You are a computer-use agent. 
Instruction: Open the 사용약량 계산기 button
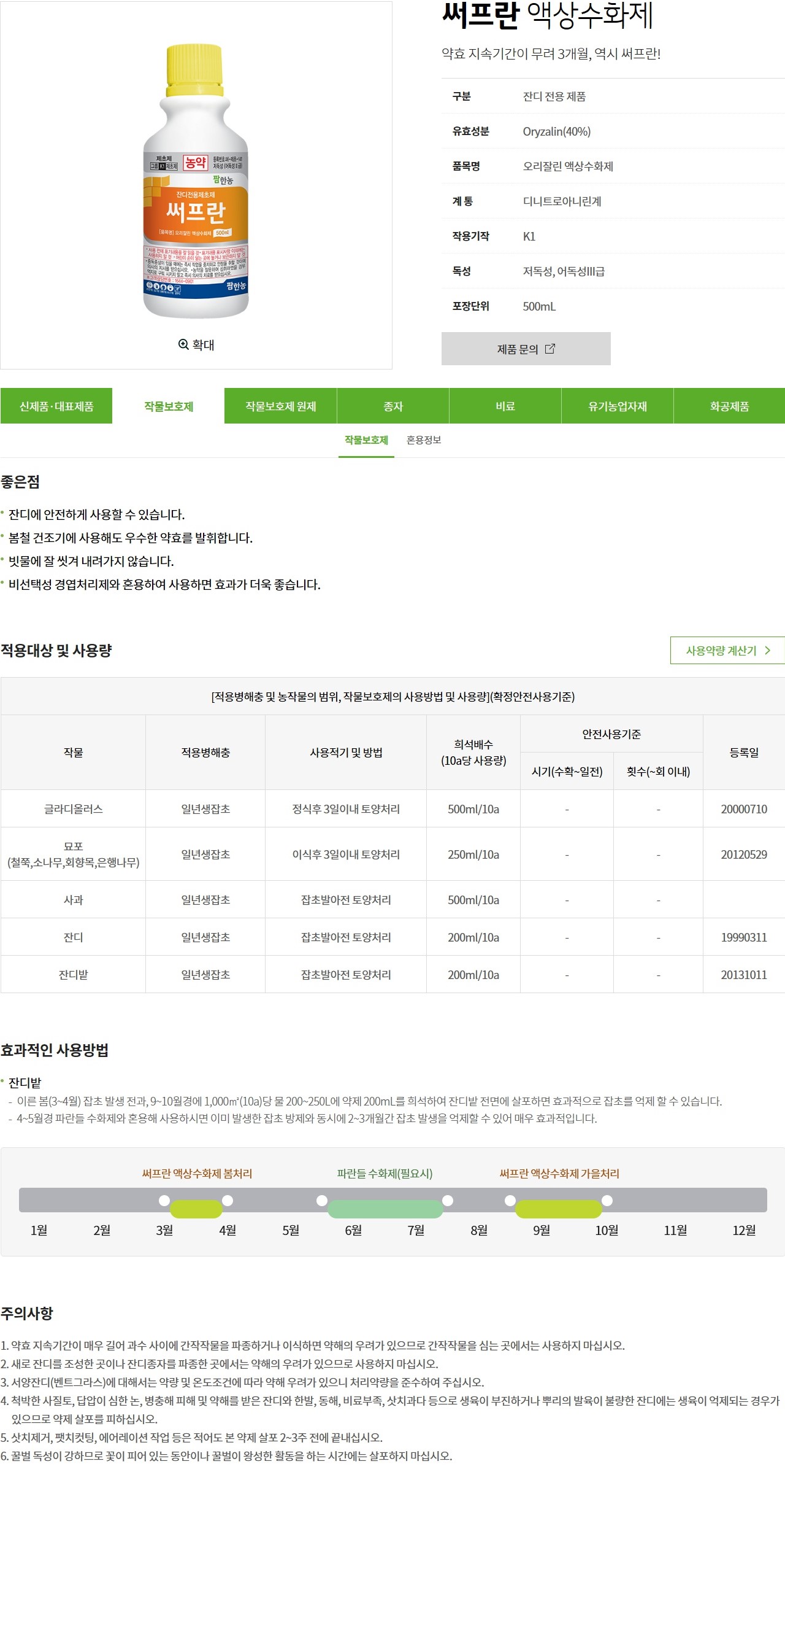(727, 650)
